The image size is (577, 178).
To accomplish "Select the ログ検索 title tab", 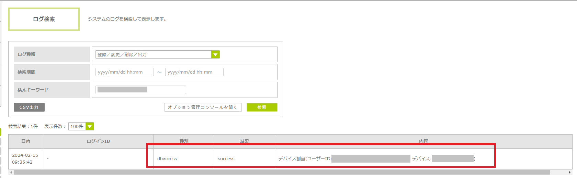I will point(44,19).
